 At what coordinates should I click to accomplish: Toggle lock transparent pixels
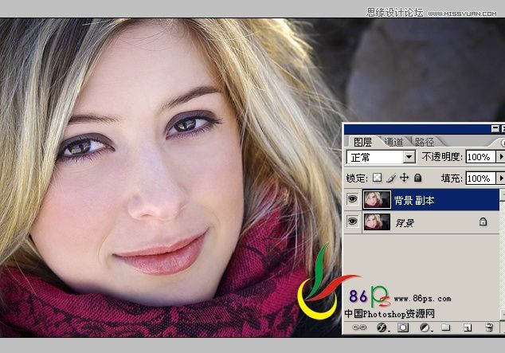coord(377,178)
